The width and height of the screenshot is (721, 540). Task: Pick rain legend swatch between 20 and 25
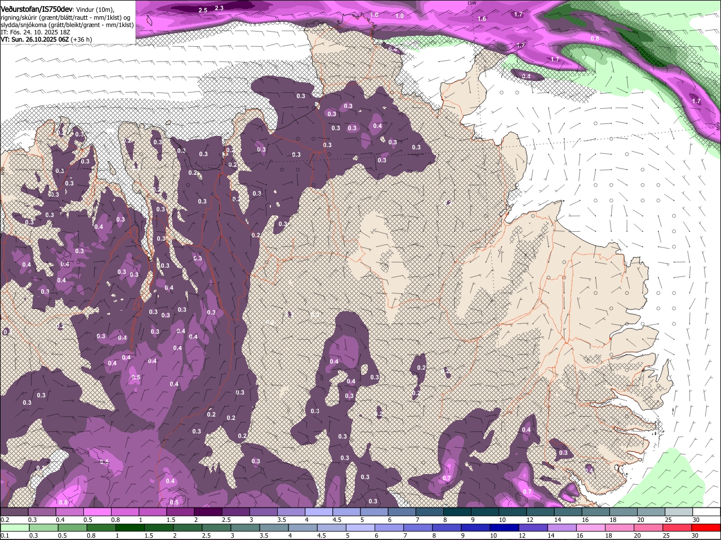[649, 528]
